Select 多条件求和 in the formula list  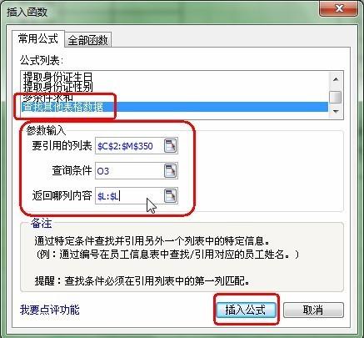pos(47,98)
